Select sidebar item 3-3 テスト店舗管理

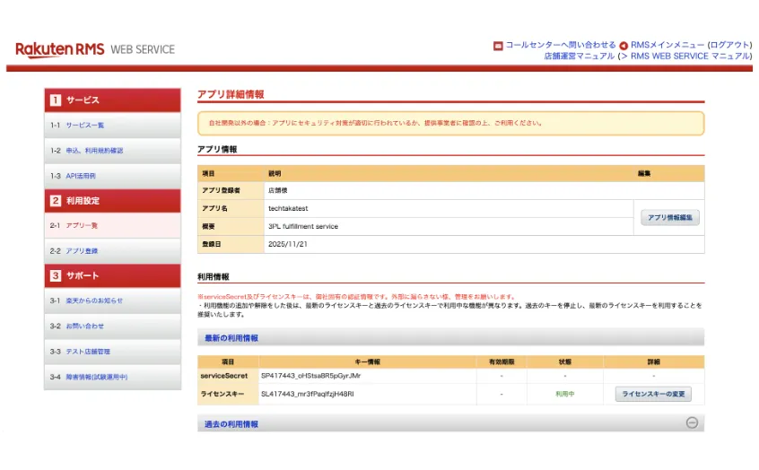coord(112,352)
